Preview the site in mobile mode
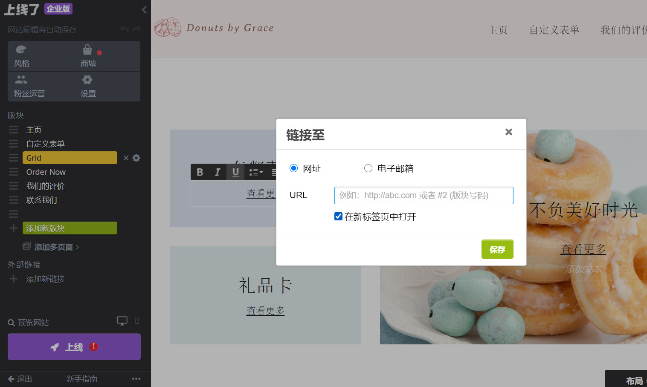647x387 pixels. point(136,321)
